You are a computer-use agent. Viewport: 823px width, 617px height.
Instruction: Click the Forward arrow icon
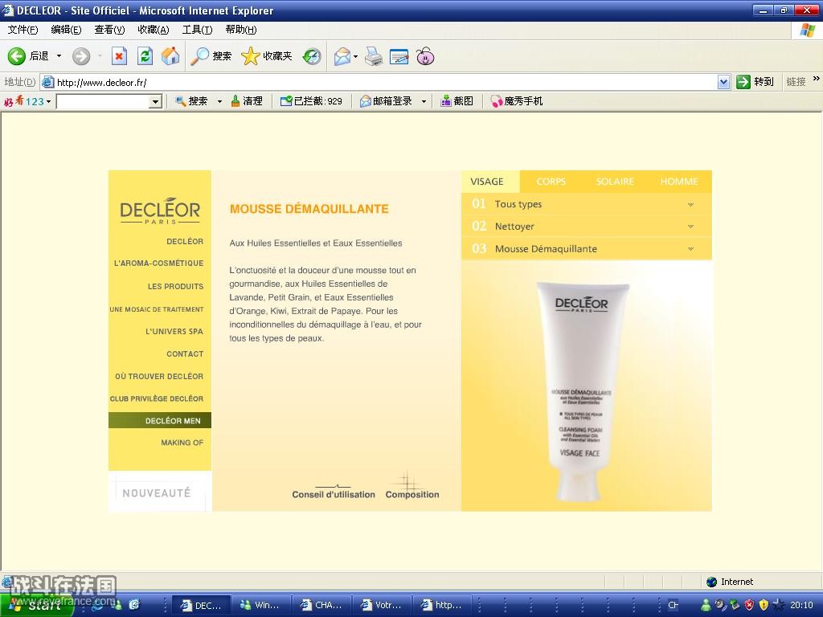pos(81,56)
